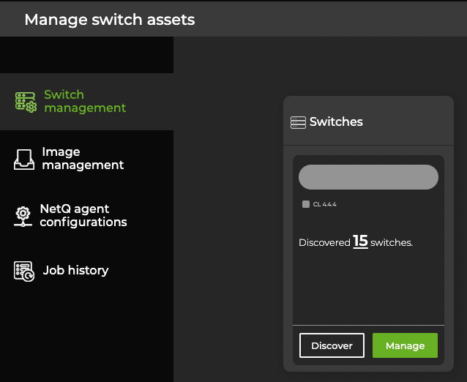Click the green Manage button
This screenshot has width=467, height=382.
(x=405, y=345)
